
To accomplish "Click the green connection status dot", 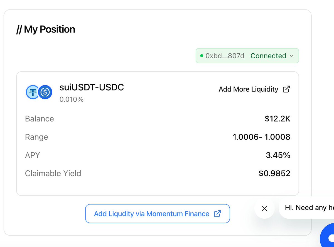I will point(202,56).
